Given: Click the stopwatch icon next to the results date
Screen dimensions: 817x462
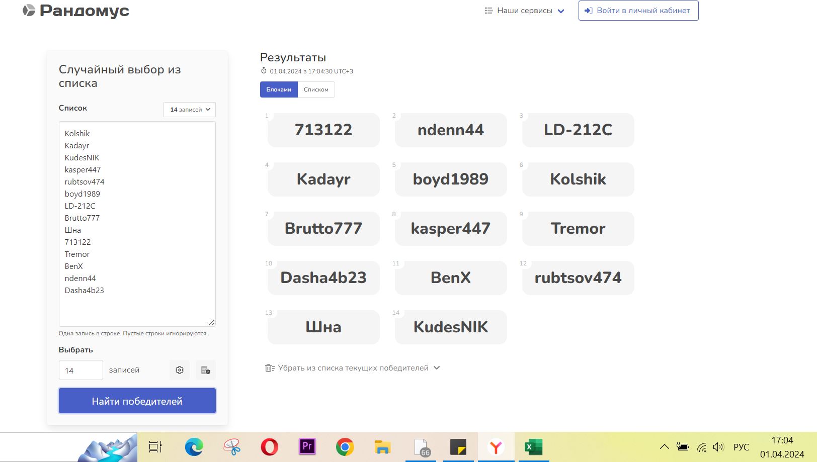Looking at the screenshot, I should pos(264,71).
